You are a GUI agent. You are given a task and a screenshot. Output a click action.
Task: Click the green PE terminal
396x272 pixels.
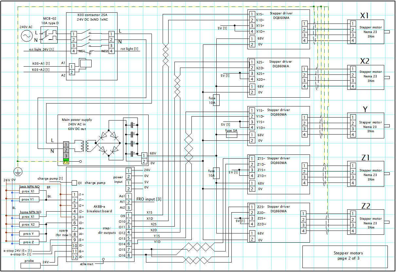(x=66, y=161)
